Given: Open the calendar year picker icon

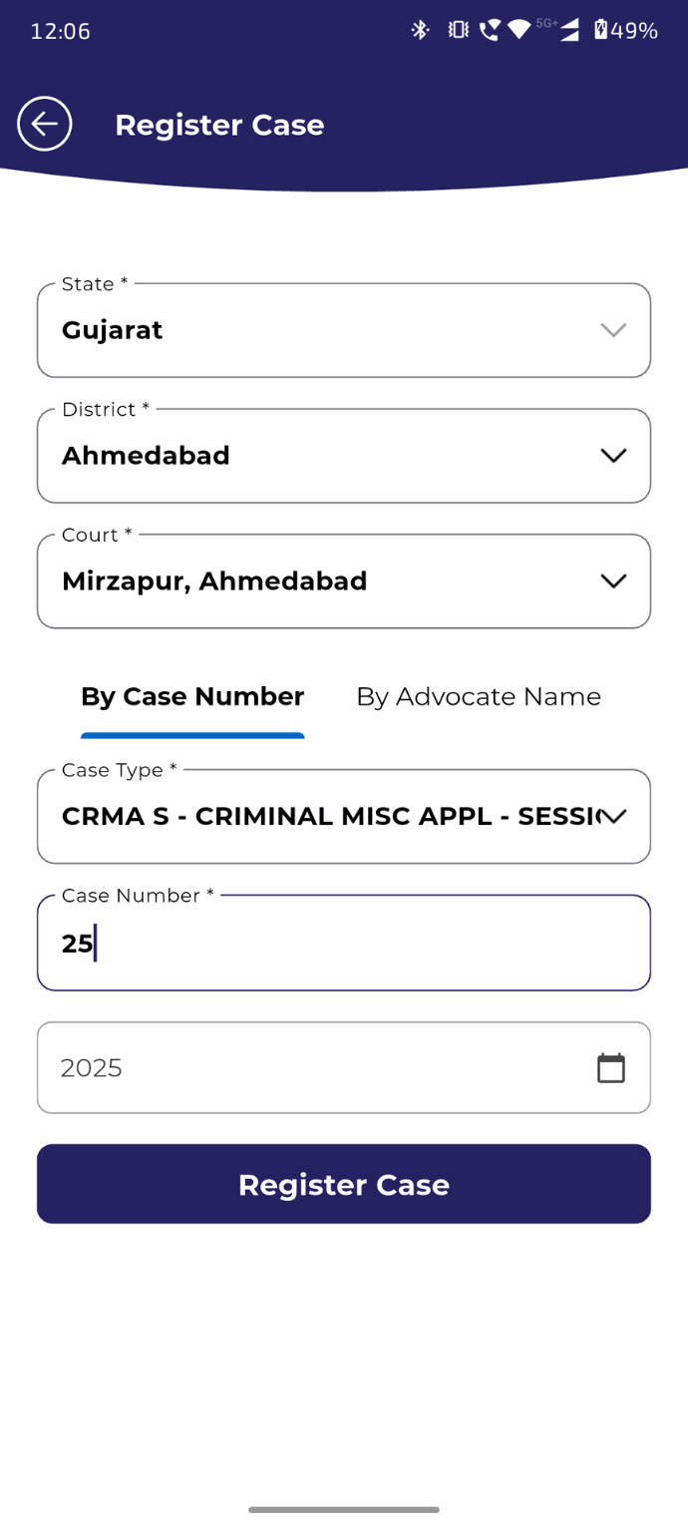Looking at the screenshot, I should 610,1068.
